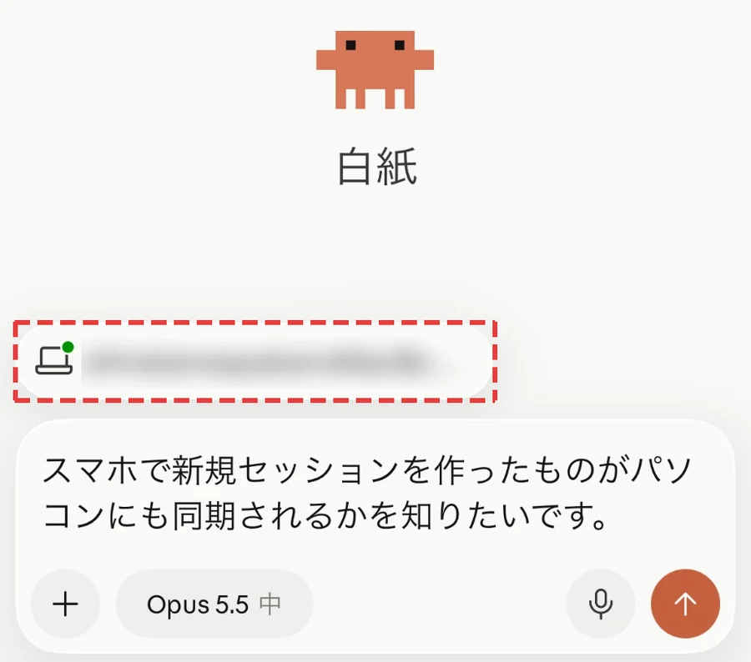The height and width of the screenshot is (662, 751).
Task: Expand the connected device chip
Action: coord(255,361)
